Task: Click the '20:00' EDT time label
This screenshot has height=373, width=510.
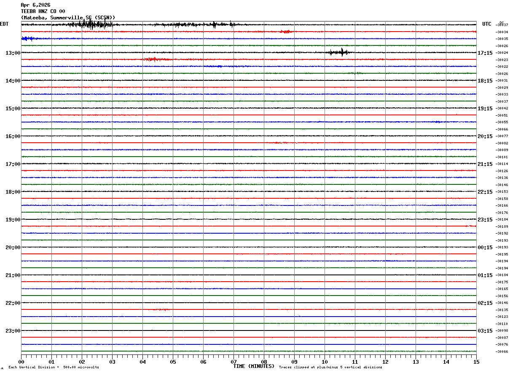Action: [x=13, y=248]
